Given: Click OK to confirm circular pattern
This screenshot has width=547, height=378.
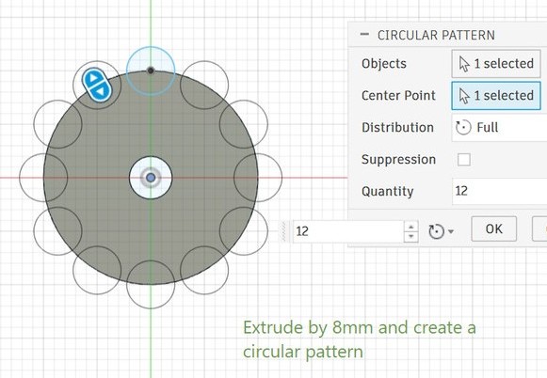Looking at the screenshot, I should coord(493,228).
